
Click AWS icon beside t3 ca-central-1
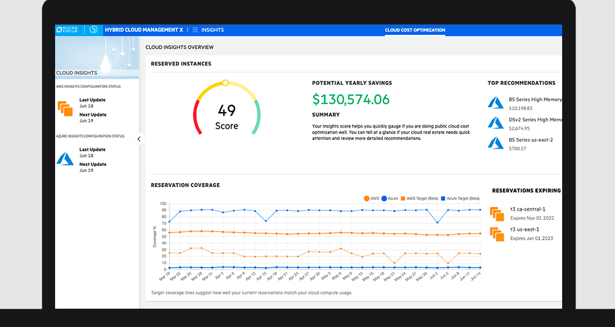pyautogui.click(x=498, y=214)
